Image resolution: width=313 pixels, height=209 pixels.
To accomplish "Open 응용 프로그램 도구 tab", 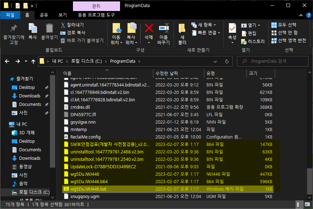I will point(96,15).
